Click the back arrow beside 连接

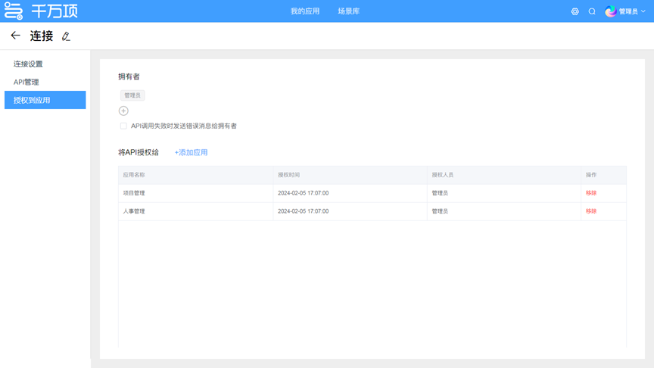(15, 36)
